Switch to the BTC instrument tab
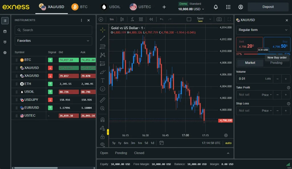This screenshot has width=292, height=169. pos(80,7)
